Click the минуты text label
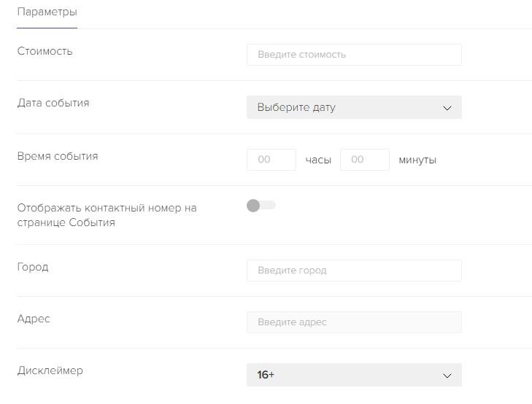 (x=417, y=160)
